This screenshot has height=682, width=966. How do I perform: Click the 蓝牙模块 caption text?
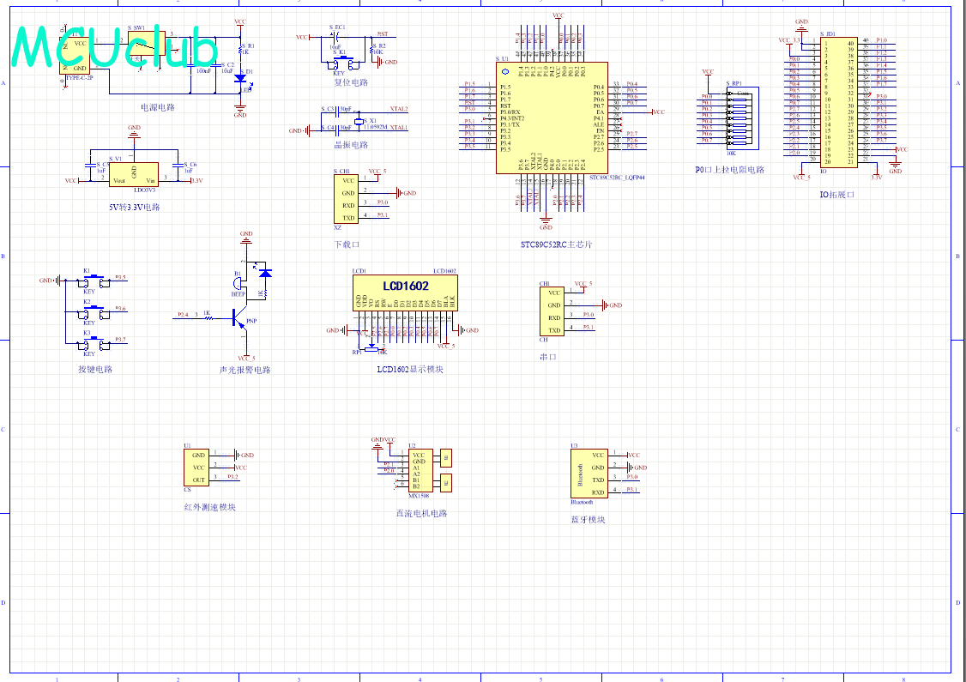pos(588,520)
